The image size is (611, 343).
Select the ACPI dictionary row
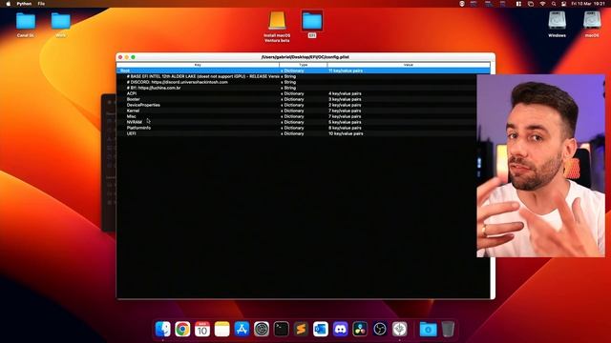(296, 93)
